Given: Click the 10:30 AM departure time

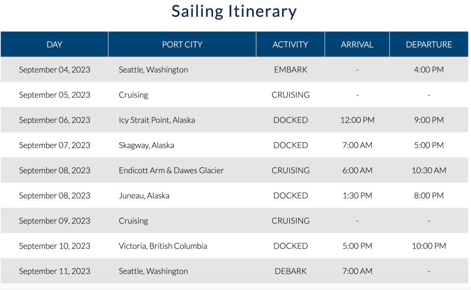Looking at the screenshot, I should pos(429,170).
